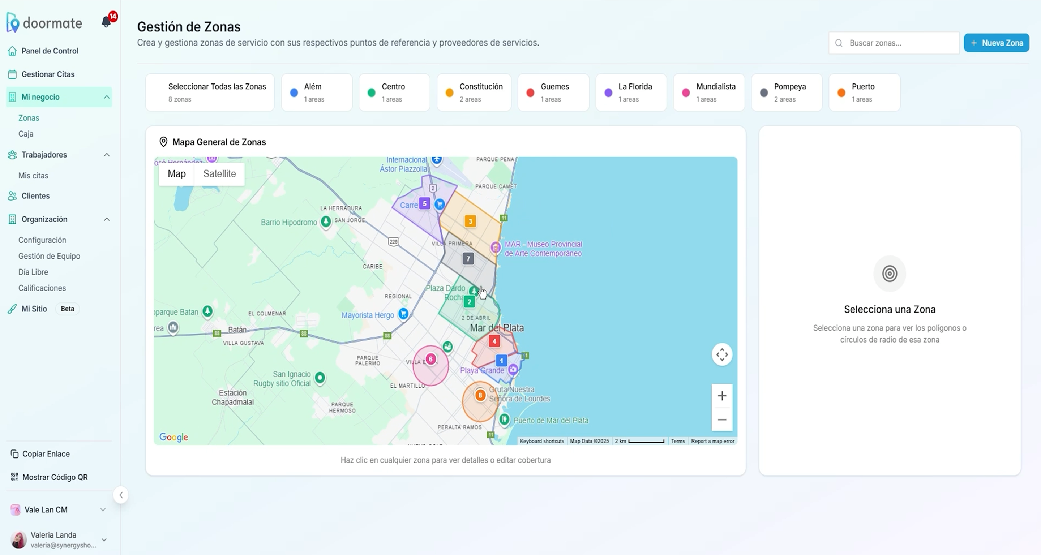Collapse the Trabajadores menu chevron
The height and width of the screenshot is (555, 1041).
coord(107,155)
